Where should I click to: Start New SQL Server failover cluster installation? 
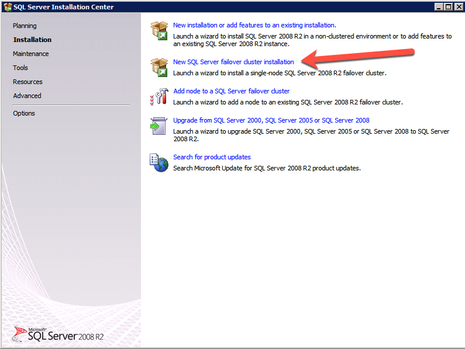coord(234,62)
